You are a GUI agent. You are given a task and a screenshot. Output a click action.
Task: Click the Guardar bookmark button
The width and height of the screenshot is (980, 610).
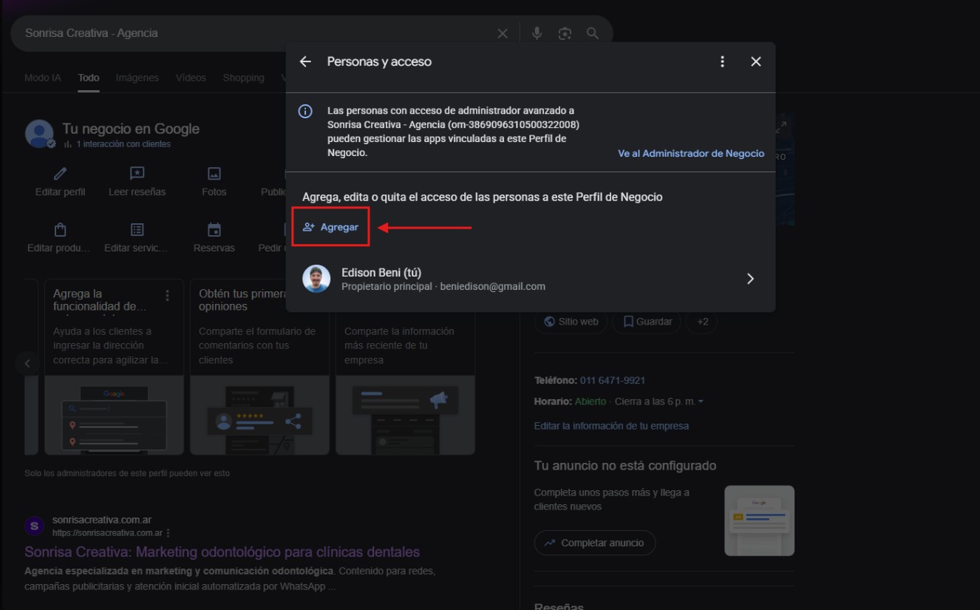click(647, 322)
